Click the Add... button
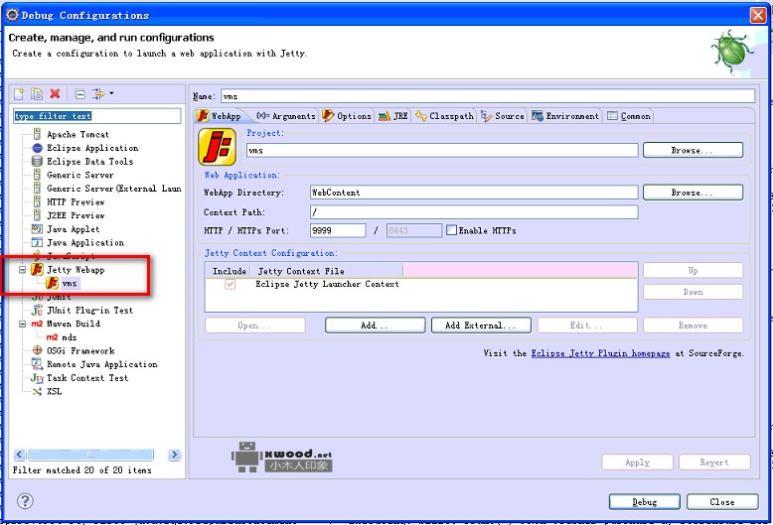773x525 pixels. click(375, 326)
